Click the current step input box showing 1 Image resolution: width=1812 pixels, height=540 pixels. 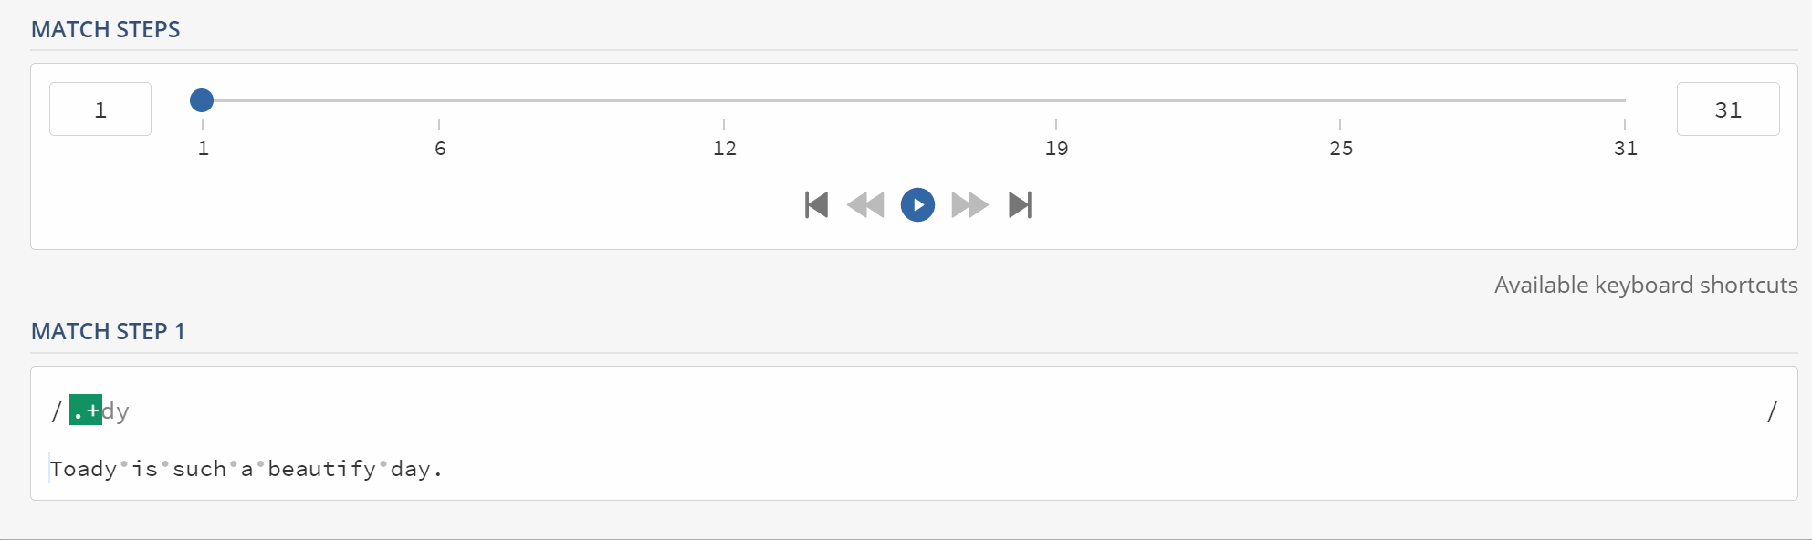coord(100,109)
